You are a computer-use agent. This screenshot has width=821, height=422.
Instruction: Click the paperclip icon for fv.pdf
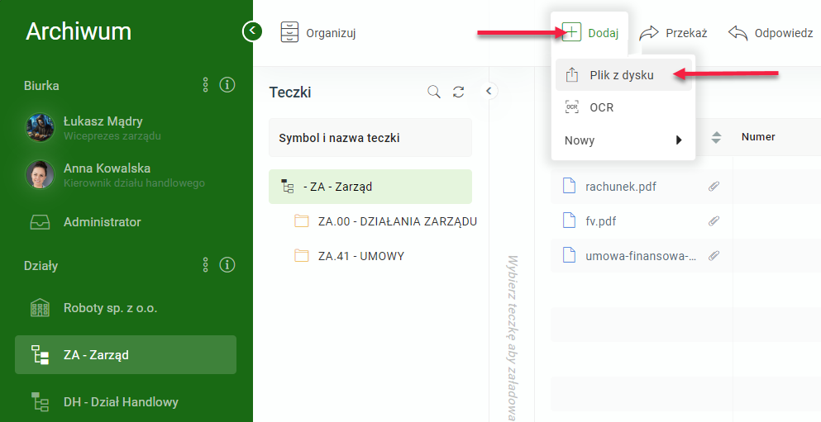[714, 221]
